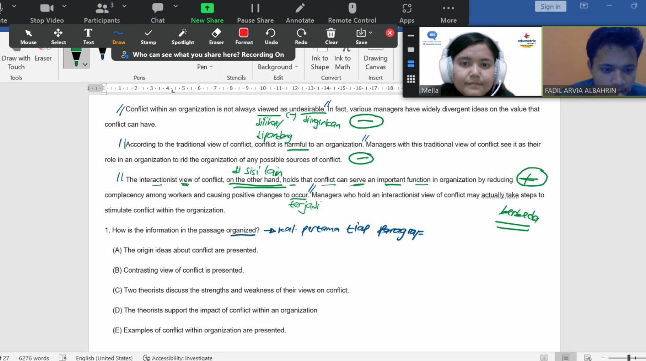
Task: Close the annotation toolbar with the red X
Action: 390,33
